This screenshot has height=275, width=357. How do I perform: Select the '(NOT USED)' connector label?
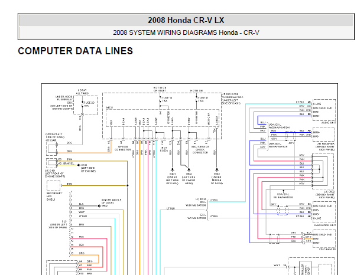(x=164, y=149)
